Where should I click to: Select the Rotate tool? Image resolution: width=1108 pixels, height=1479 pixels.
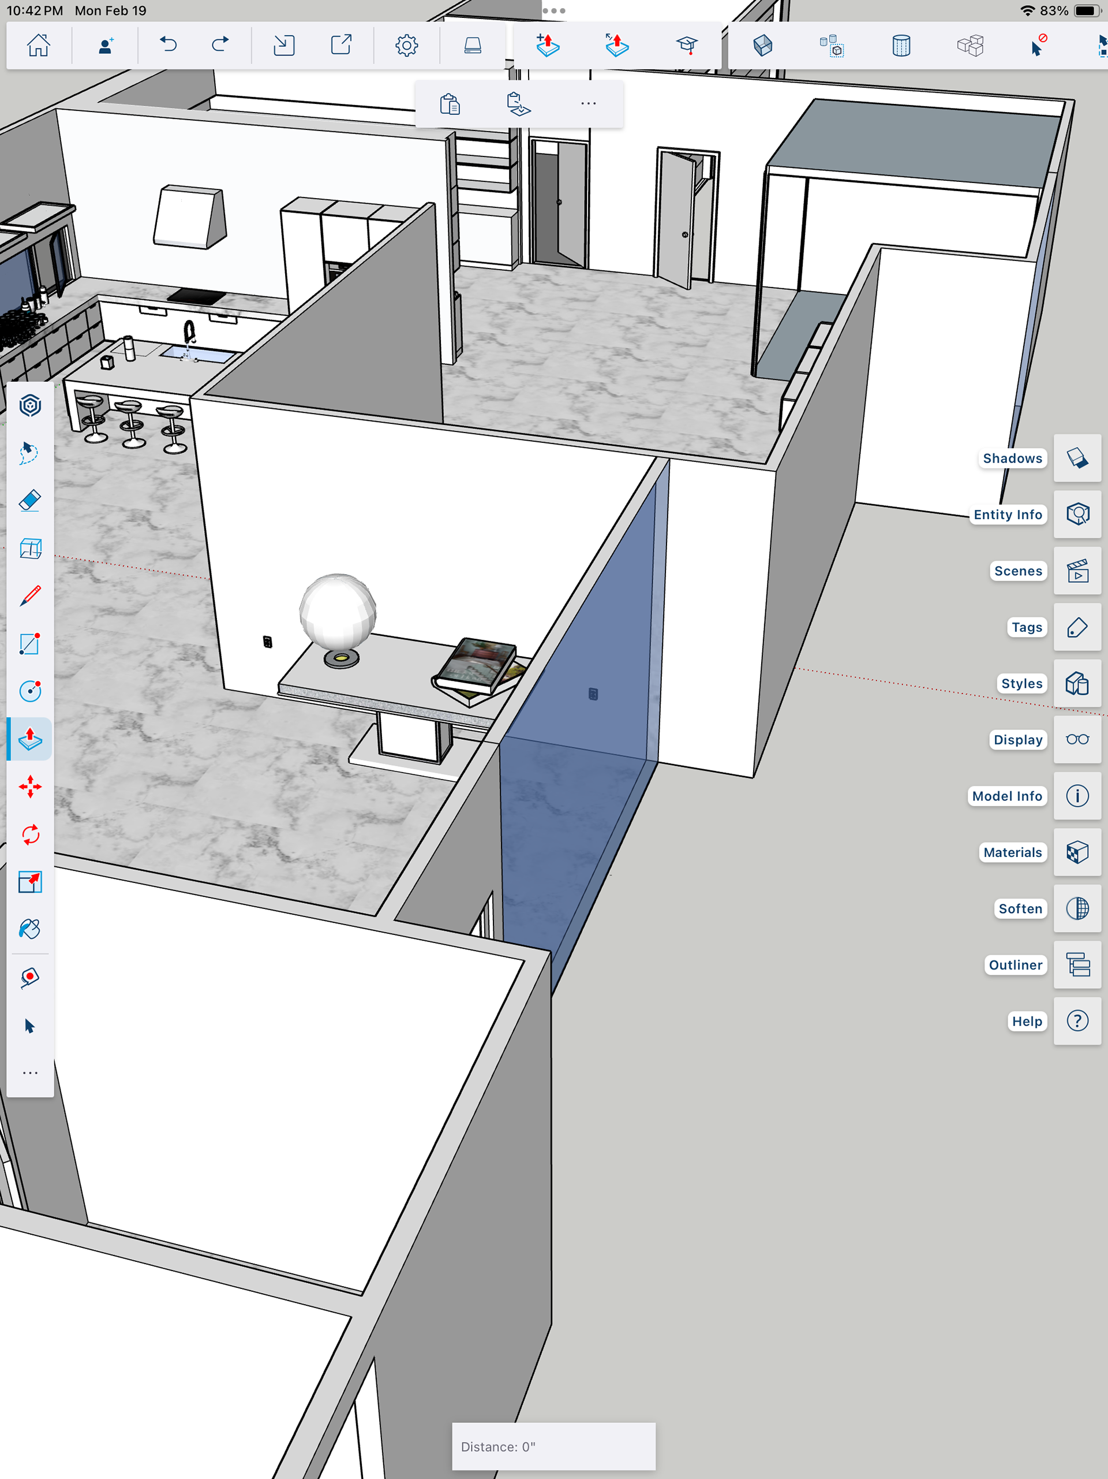click(x=30, y=835)
